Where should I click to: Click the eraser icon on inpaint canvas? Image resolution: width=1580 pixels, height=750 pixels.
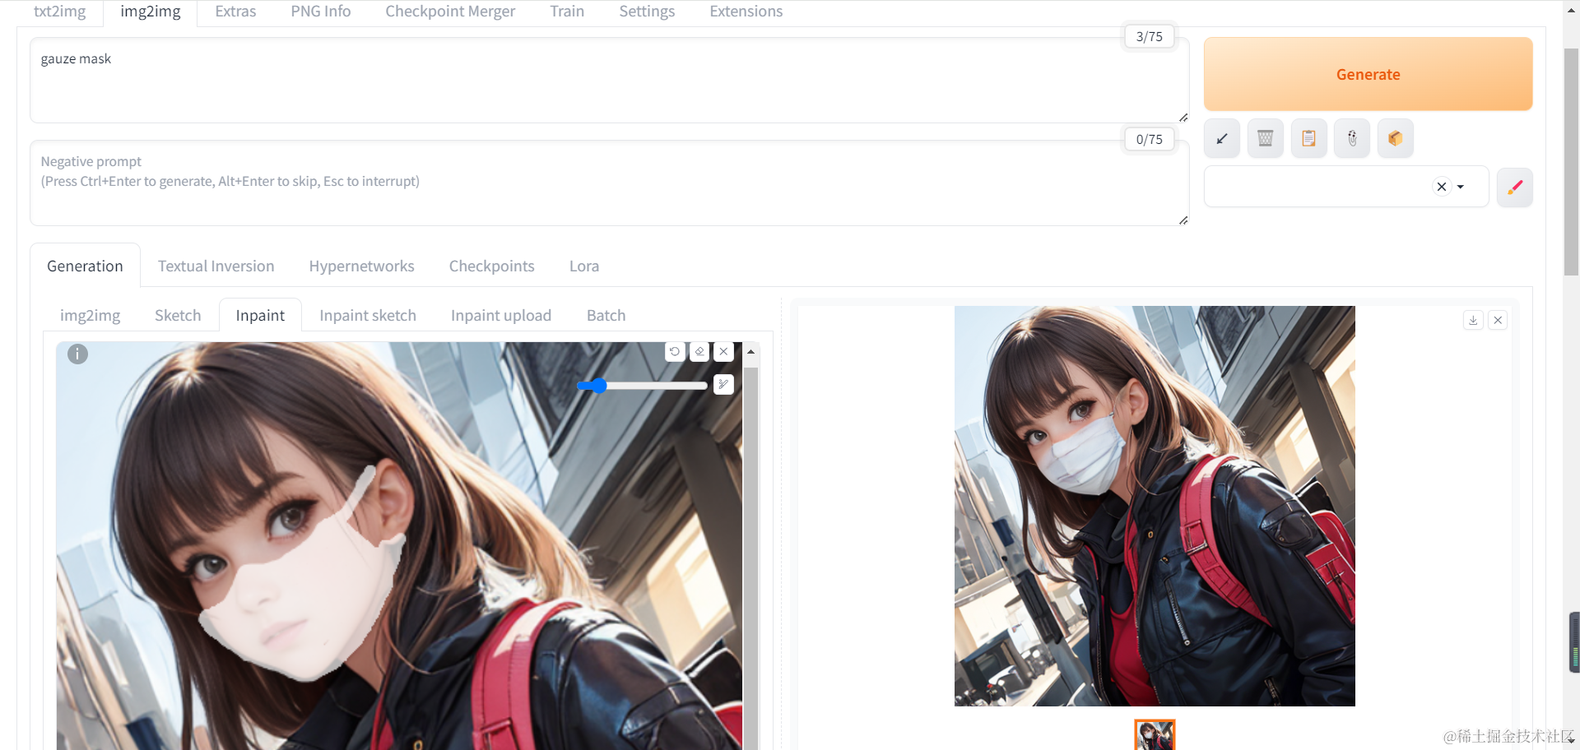point(699,352)
